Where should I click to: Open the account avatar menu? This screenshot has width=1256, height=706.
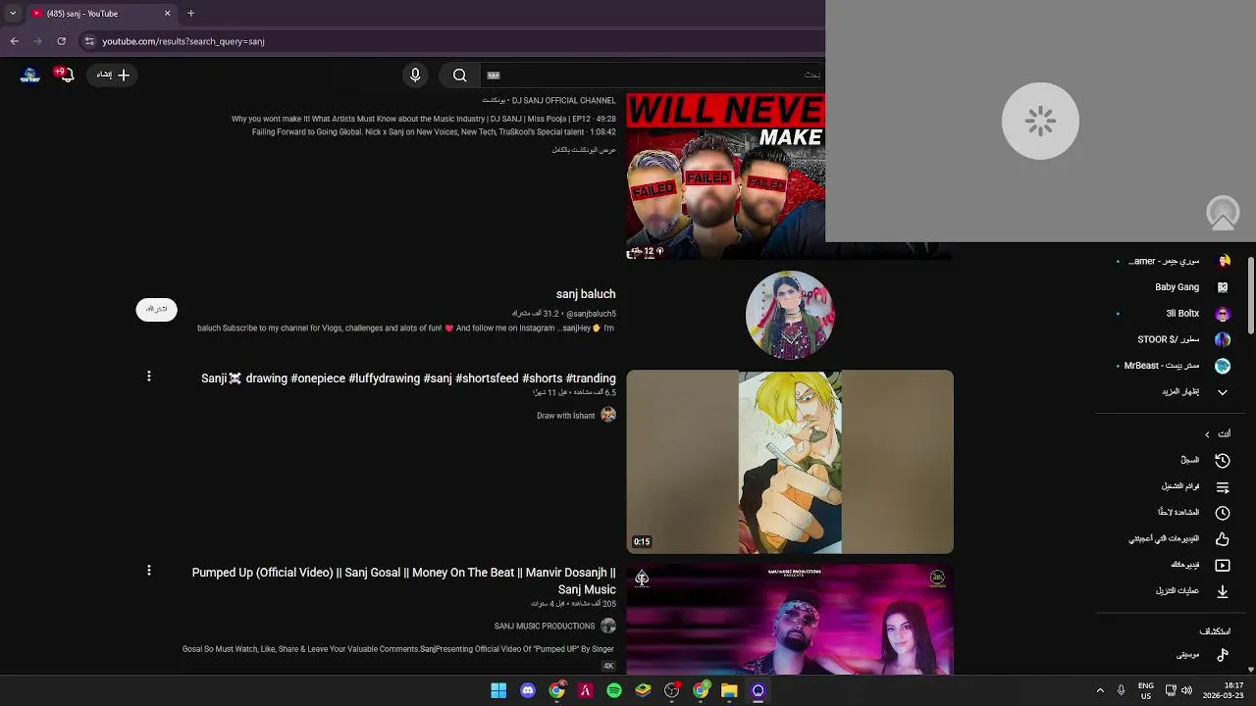tap(30, 75)
